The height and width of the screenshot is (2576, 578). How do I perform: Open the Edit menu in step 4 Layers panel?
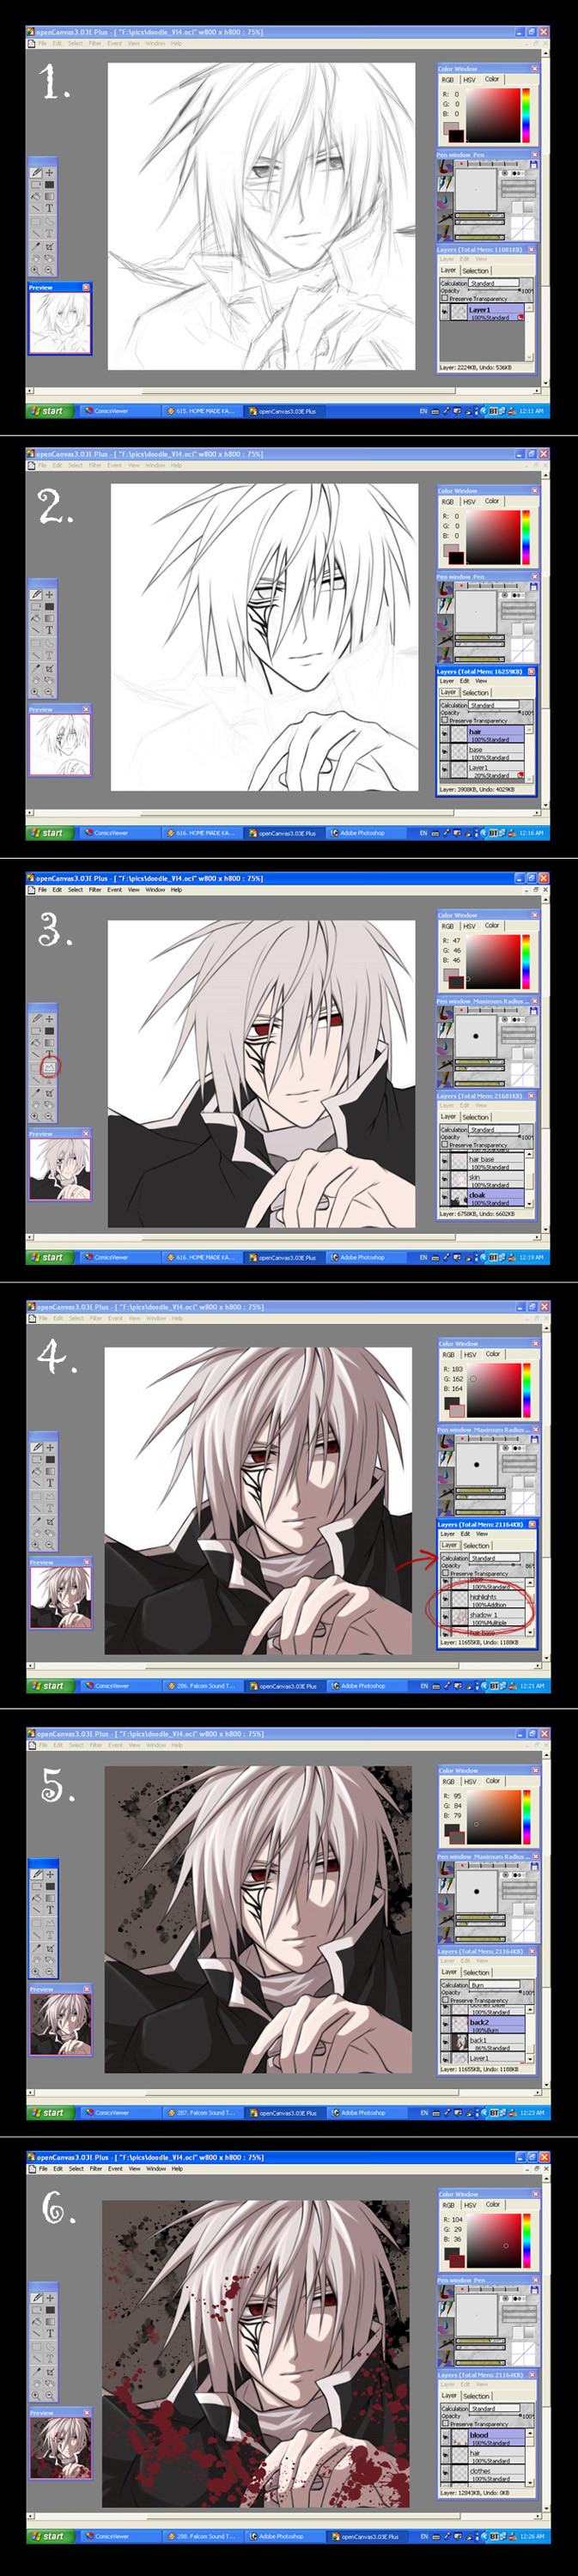click(466, 1534)
